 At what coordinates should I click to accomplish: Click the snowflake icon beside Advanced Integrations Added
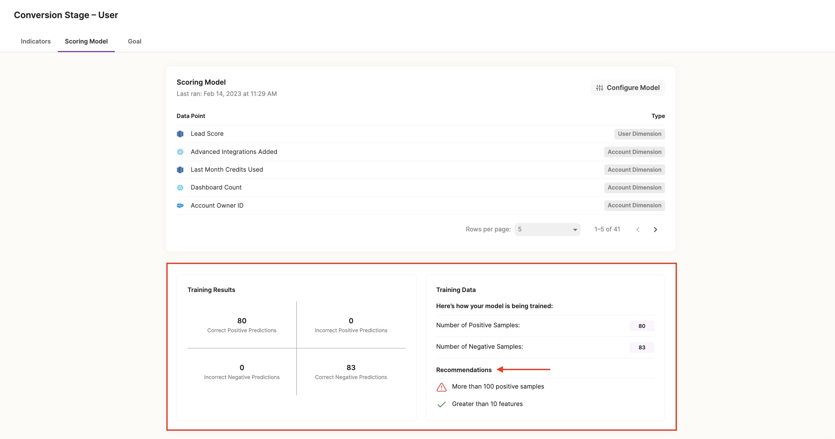[x=180, y=152]
